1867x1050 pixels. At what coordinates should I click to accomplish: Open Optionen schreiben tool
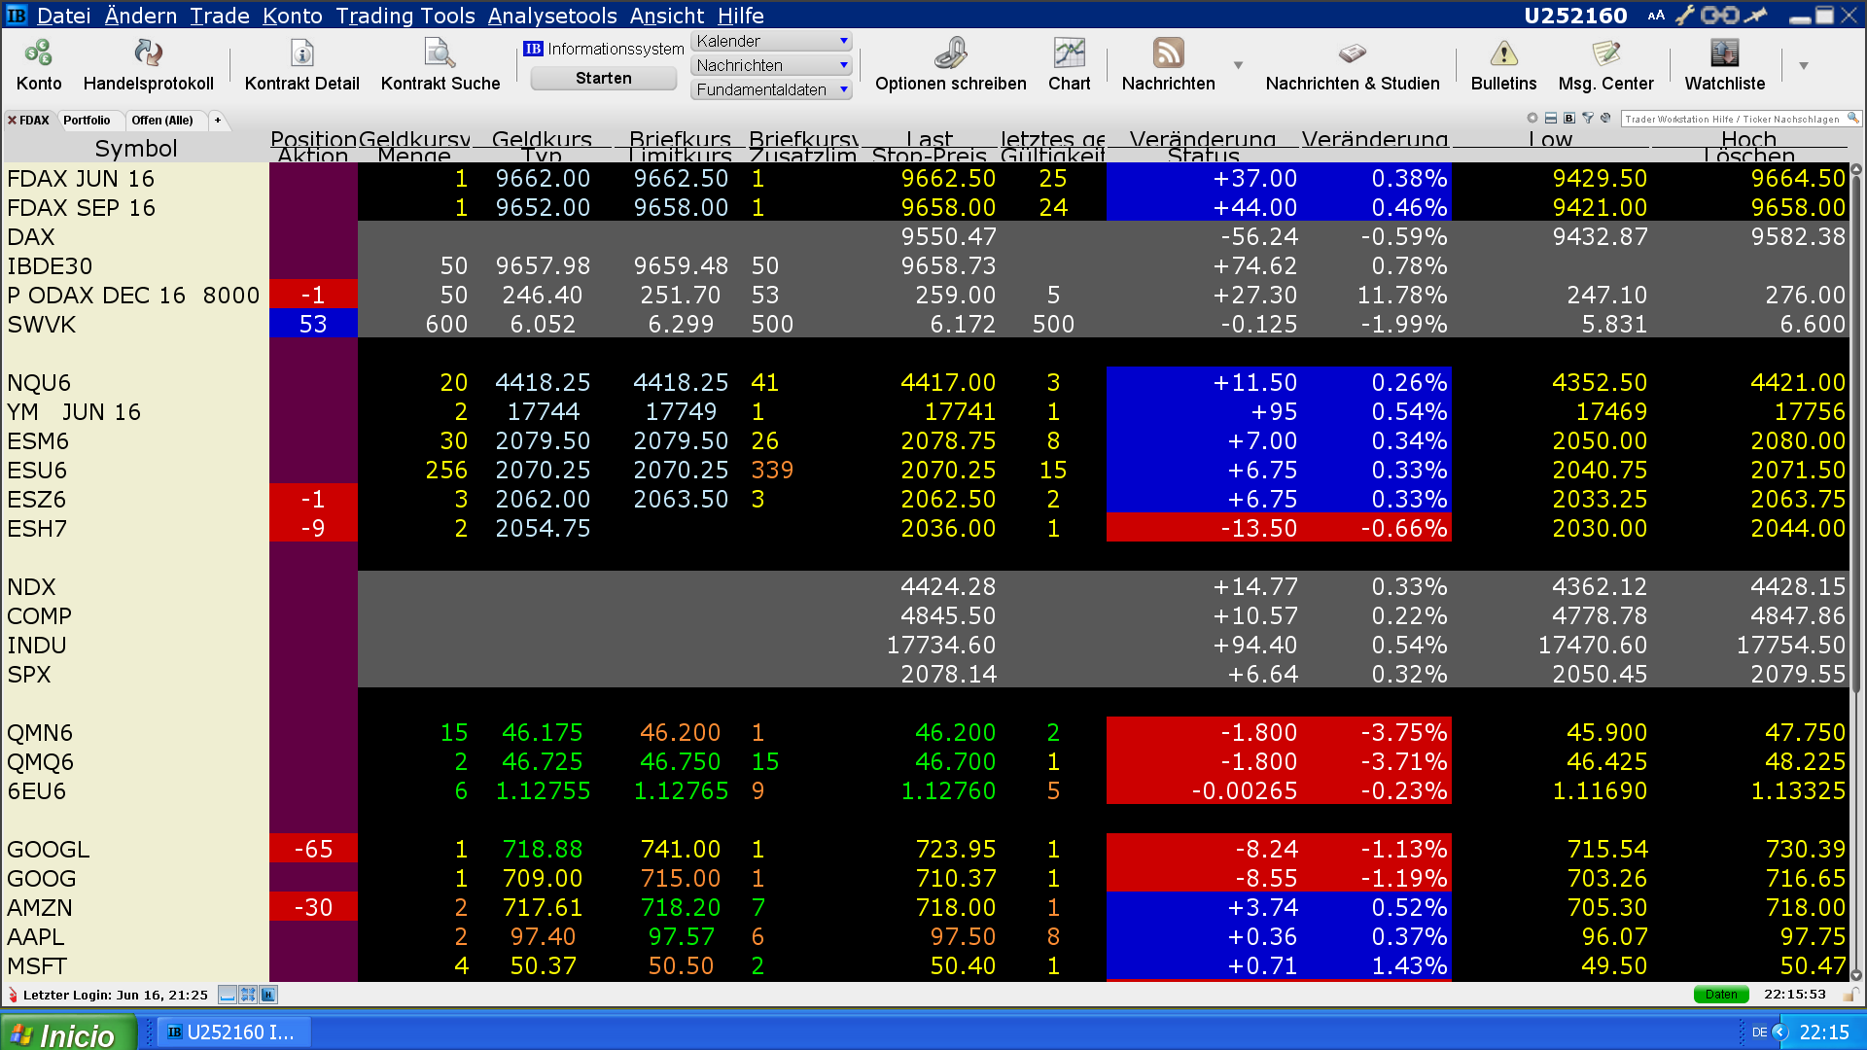click(950, 53)
